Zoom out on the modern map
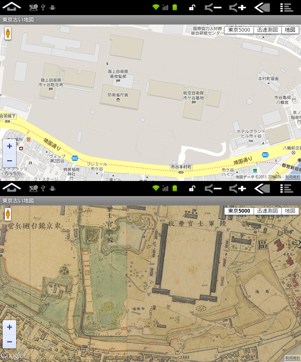Image resolution: width=301 pixels, height=362 pixels. click(x=9, y=161)
